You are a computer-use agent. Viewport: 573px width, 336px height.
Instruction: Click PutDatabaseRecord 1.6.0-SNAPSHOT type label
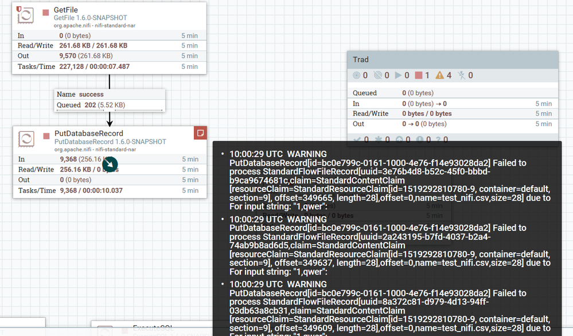click(110, 142)
